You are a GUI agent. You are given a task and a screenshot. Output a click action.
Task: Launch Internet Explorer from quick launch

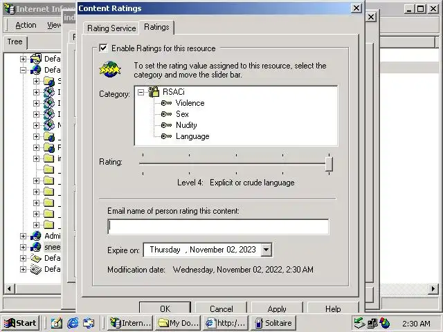[x=73, y=323]
